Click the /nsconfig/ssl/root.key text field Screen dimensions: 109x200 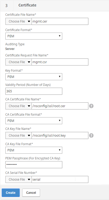pos(60,136)
